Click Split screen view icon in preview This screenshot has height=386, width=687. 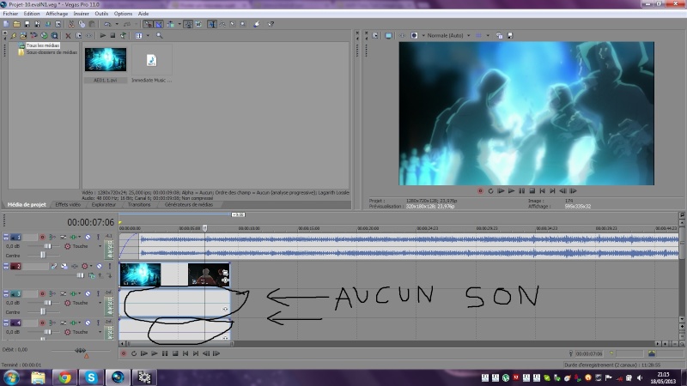(414, 35)
